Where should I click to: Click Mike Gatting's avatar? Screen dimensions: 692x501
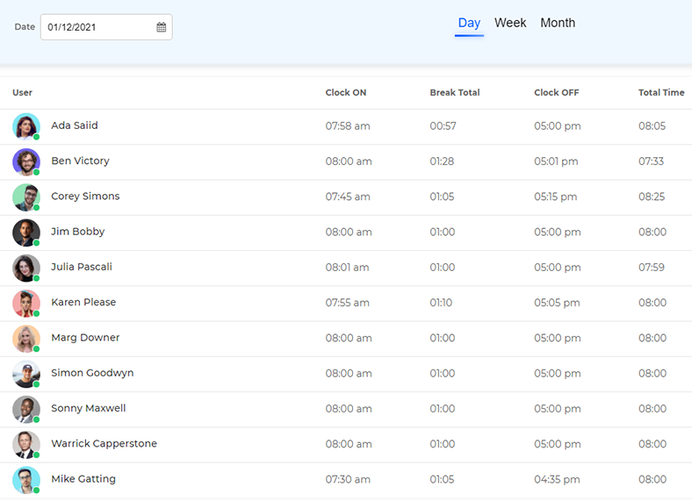[x=26, y=480]
